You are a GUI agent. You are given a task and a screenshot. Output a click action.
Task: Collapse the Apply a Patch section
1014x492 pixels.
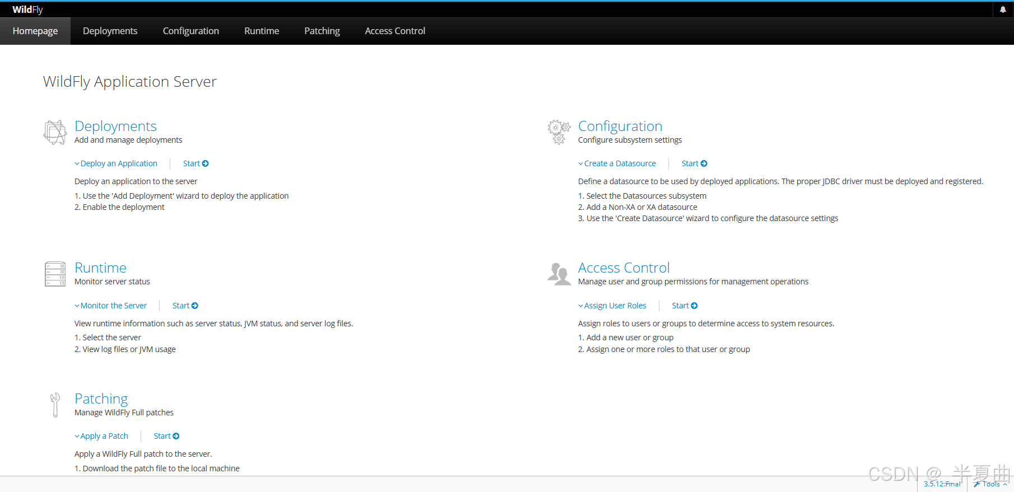pos(101,436)
